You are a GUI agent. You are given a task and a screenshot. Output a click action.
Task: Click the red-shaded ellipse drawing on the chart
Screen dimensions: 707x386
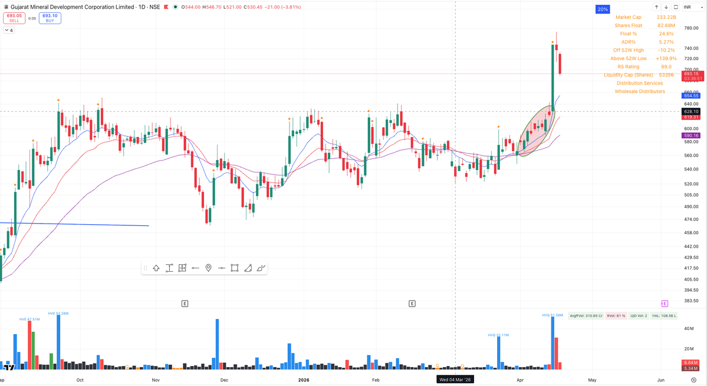point(537,131)
